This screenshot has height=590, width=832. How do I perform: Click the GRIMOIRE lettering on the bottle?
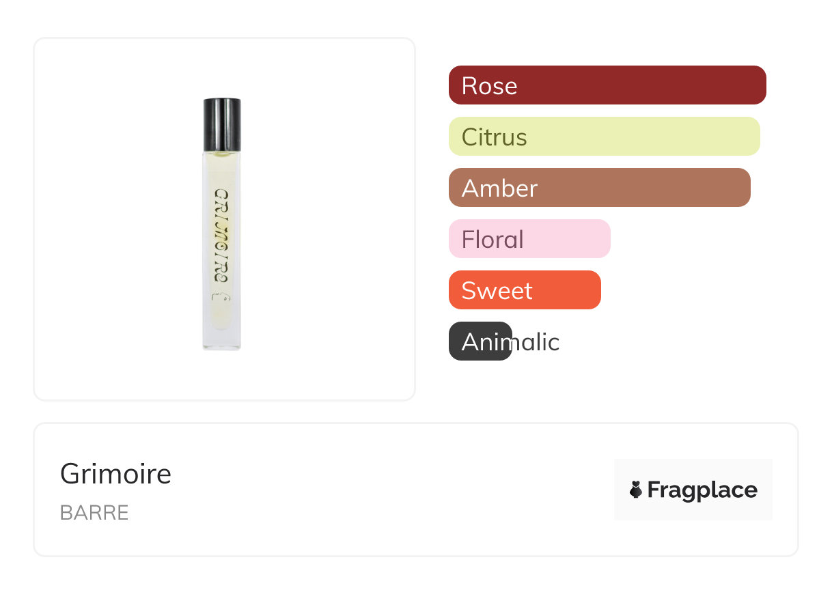coord(221,236)
